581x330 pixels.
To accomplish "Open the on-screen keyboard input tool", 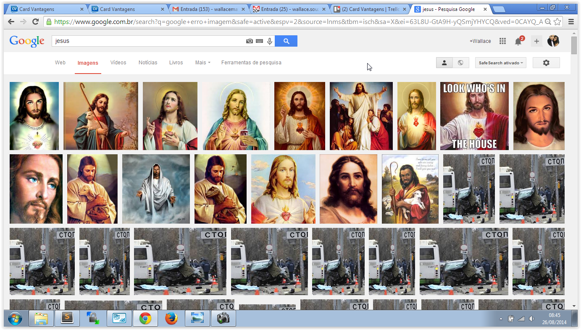I will point(260,41).
